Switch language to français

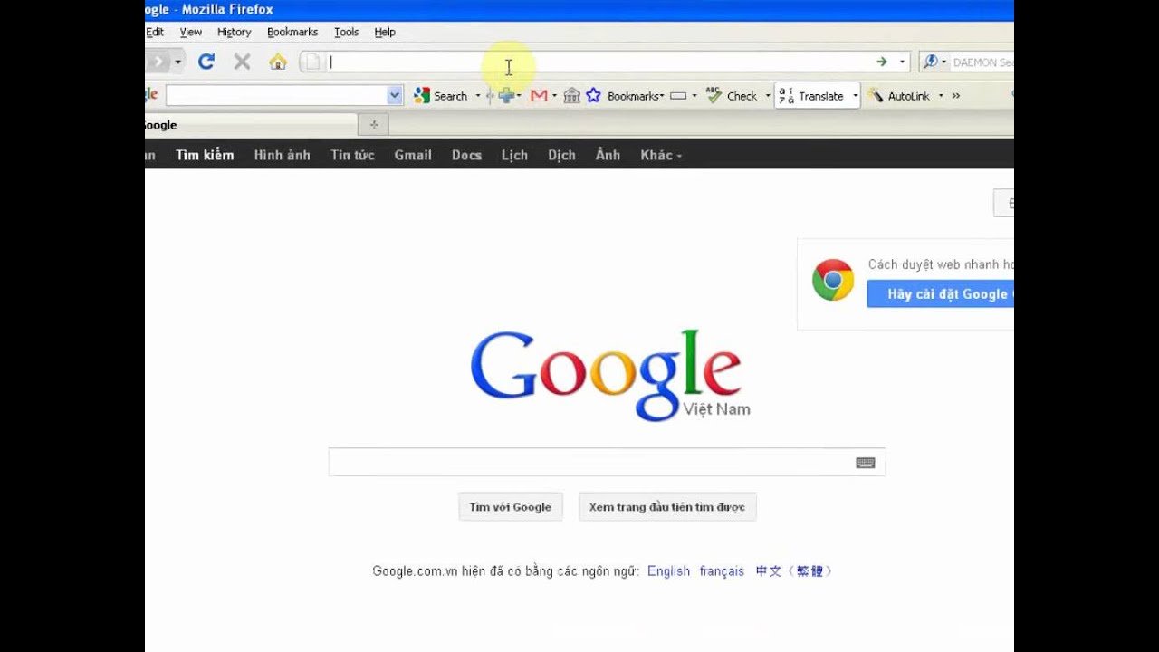(x=722, y=571)
